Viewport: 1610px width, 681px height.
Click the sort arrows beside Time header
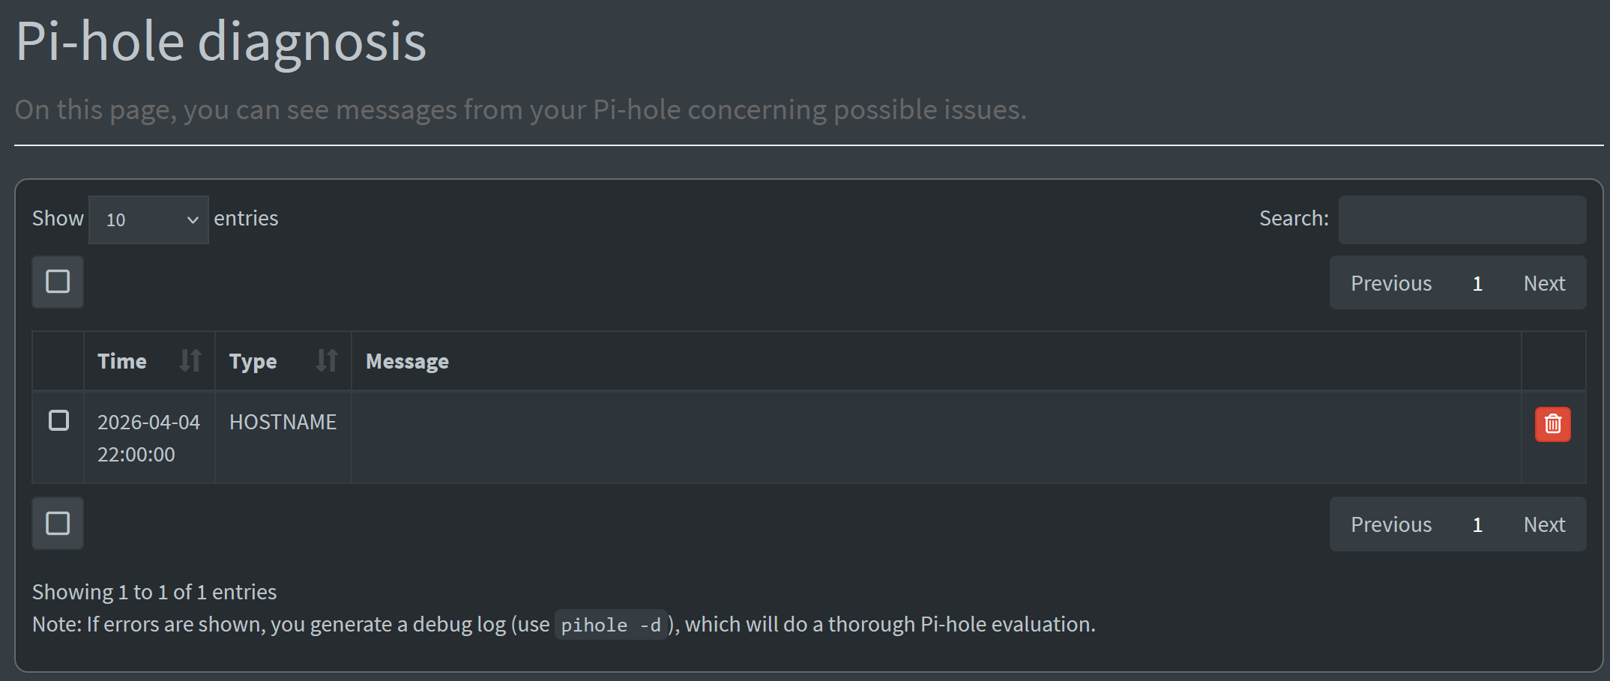[190, 360]
